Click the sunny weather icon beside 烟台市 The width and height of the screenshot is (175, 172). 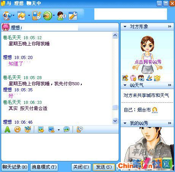[155, 110]
